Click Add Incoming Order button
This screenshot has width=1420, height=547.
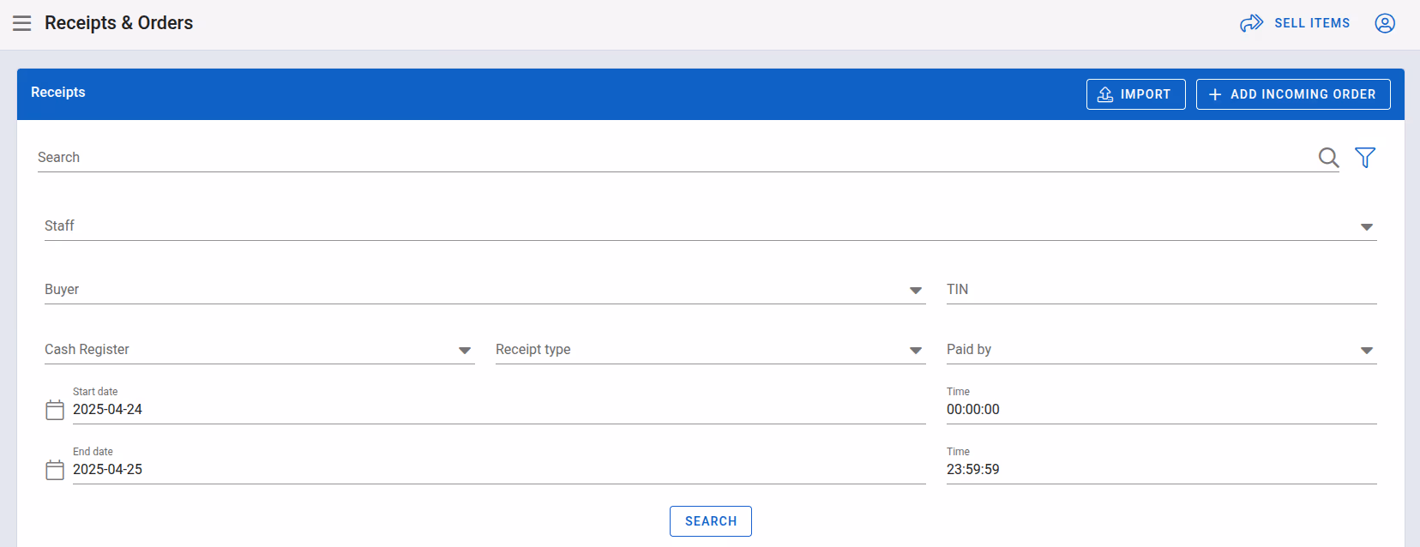click(1293, 94)
